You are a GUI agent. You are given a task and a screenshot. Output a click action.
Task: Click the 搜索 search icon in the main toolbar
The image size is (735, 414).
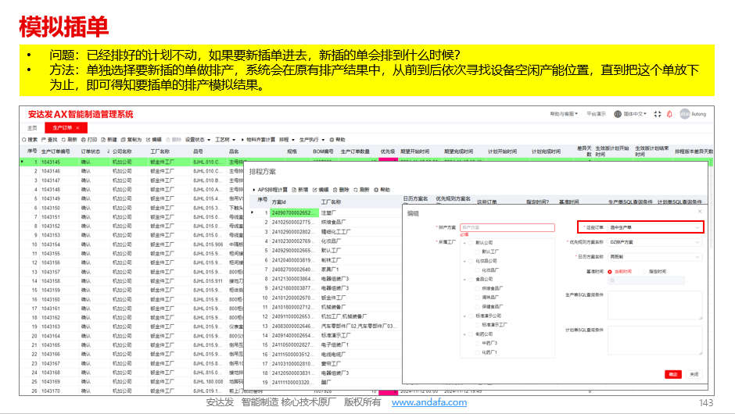[x=24, y=140]
